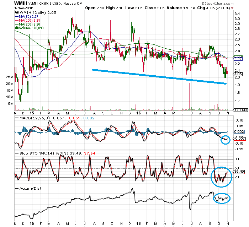Click the 2.27 moving average tag on price axis
Image resolution: width=249 pixels, height=227 pixels.
coord(238,59)
